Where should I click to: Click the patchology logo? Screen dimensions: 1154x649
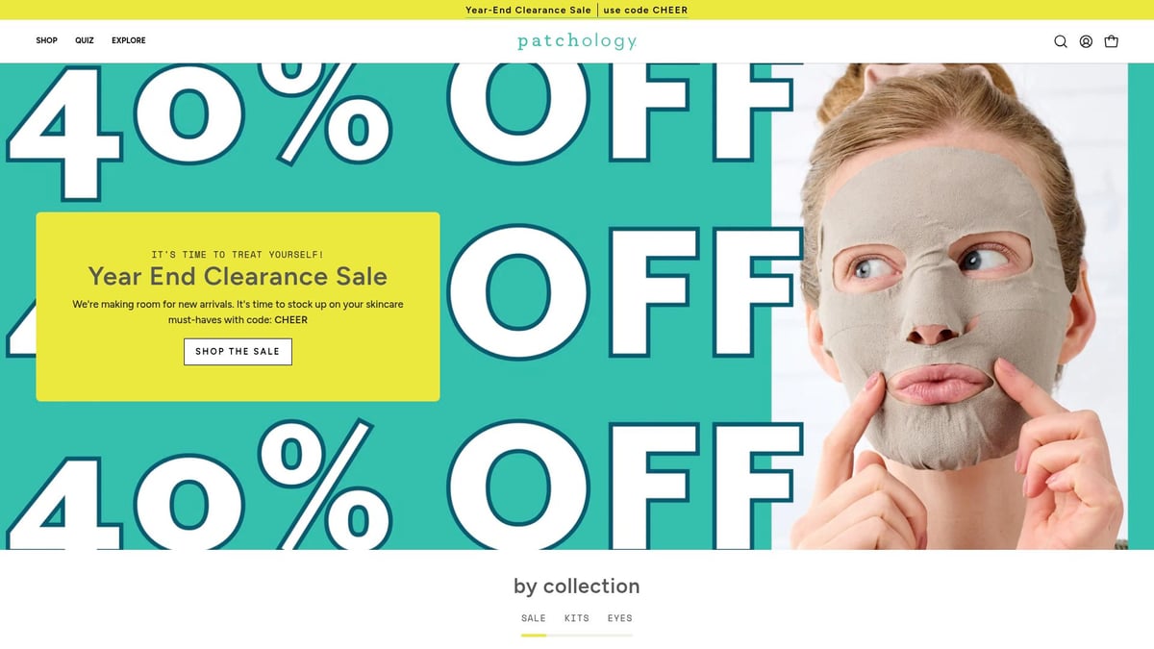577,41
